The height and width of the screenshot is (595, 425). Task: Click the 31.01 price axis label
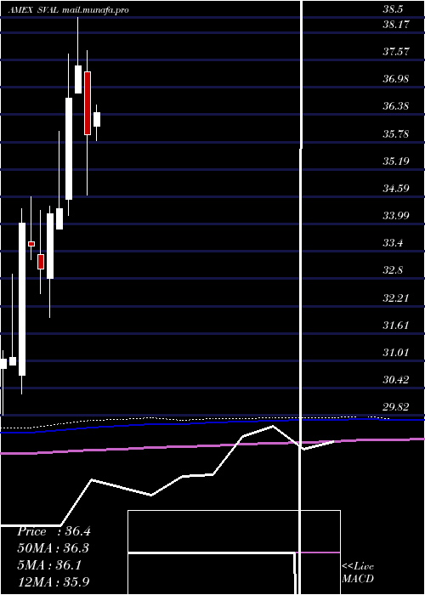click(x=396, y=353)
